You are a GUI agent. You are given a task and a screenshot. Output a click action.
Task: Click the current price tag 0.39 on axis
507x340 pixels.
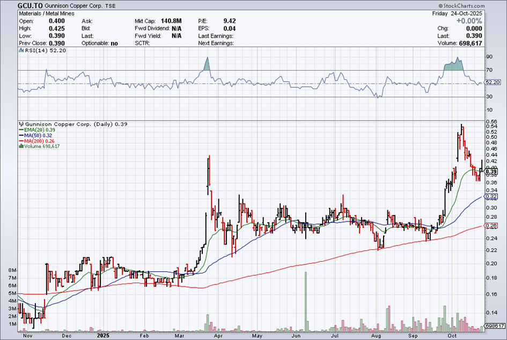491,172
